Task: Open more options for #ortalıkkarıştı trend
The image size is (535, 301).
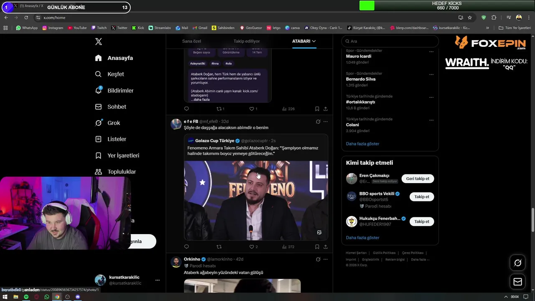Action: tap(431, 97)
